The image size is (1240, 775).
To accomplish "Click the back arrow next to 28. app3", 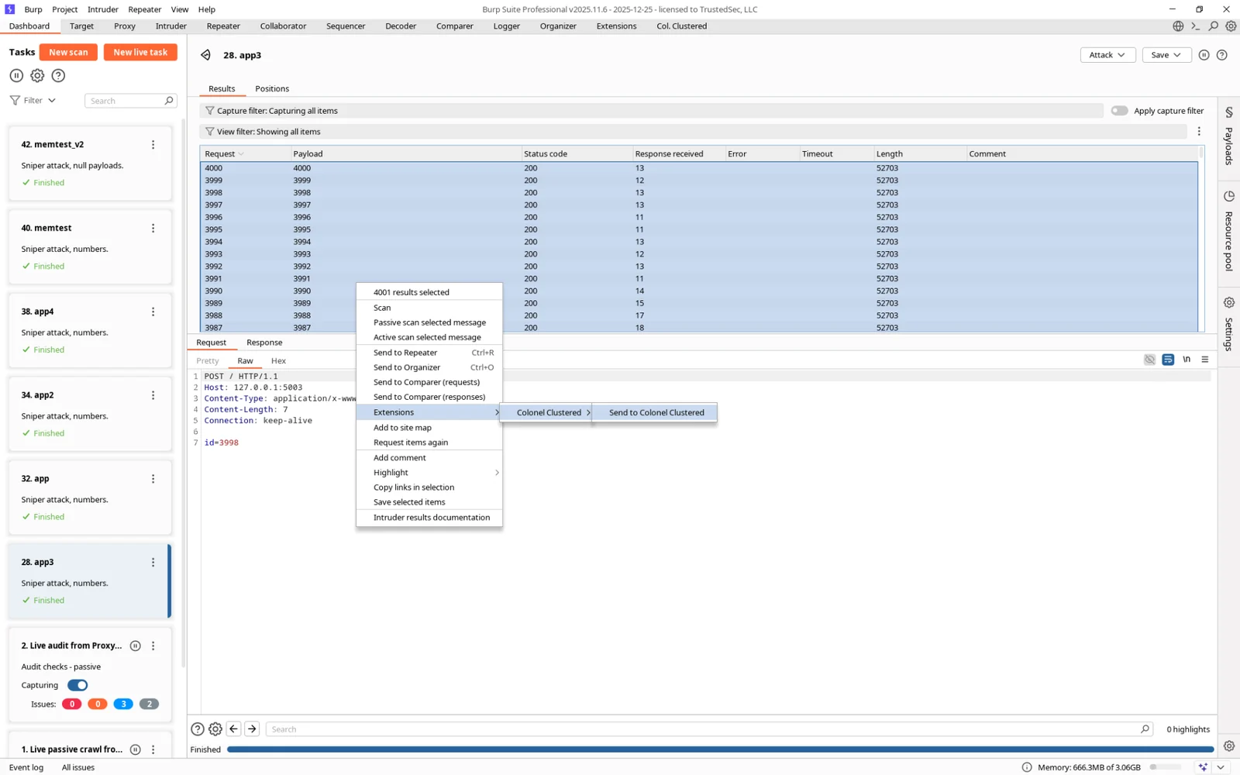I will click(x=205, y=55).
